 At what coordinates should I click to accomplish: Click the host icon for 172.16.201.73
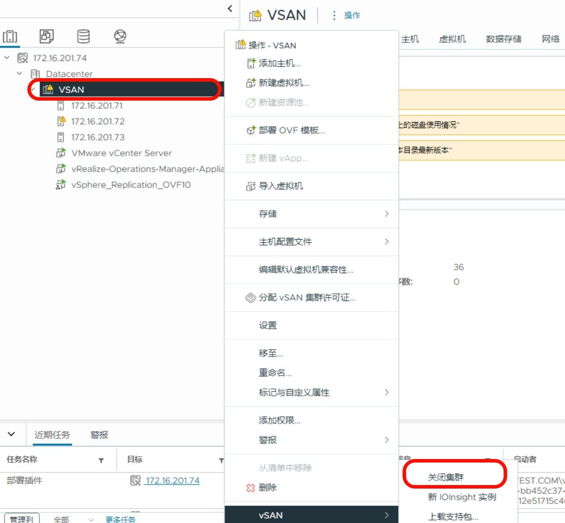(61, 137)
